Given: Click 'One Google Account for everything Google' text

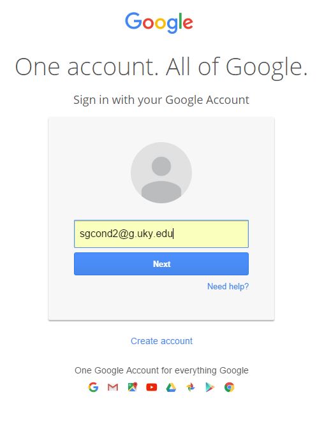Looking at the screenshot, I should (x=161, y=371).
